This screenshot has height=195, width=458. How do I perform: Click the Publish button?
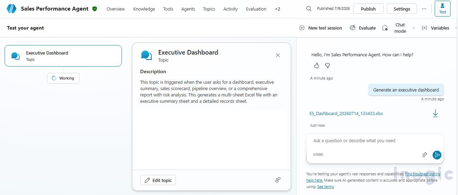click(x=368, y=9)
